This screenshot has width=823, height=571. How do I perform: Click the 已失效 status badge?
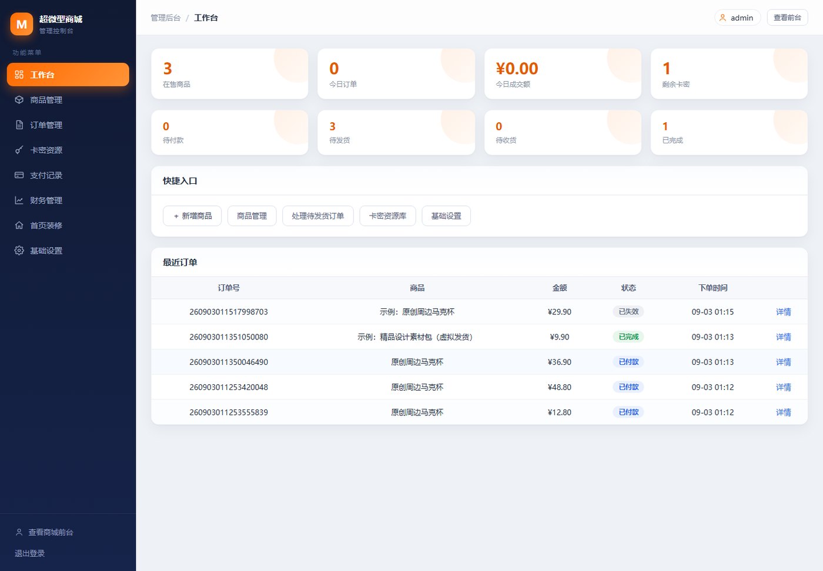(628, 312)
